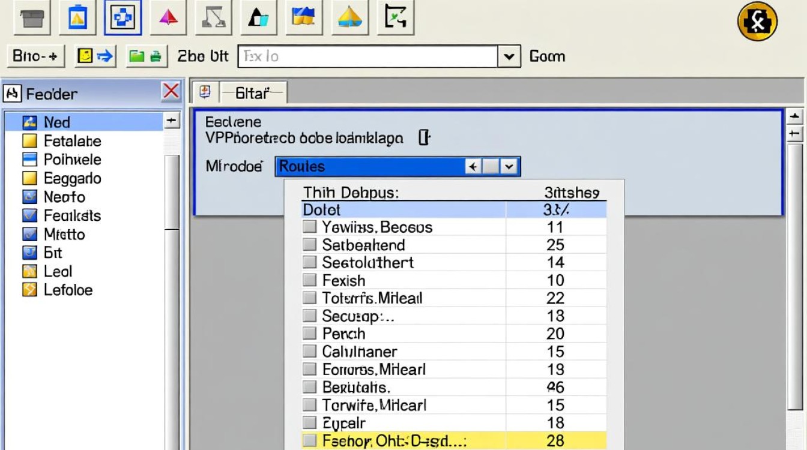This screenshot has width=807, height=450.
Task: Open the Roules dropdown arrow
Action: coord(510,167)
